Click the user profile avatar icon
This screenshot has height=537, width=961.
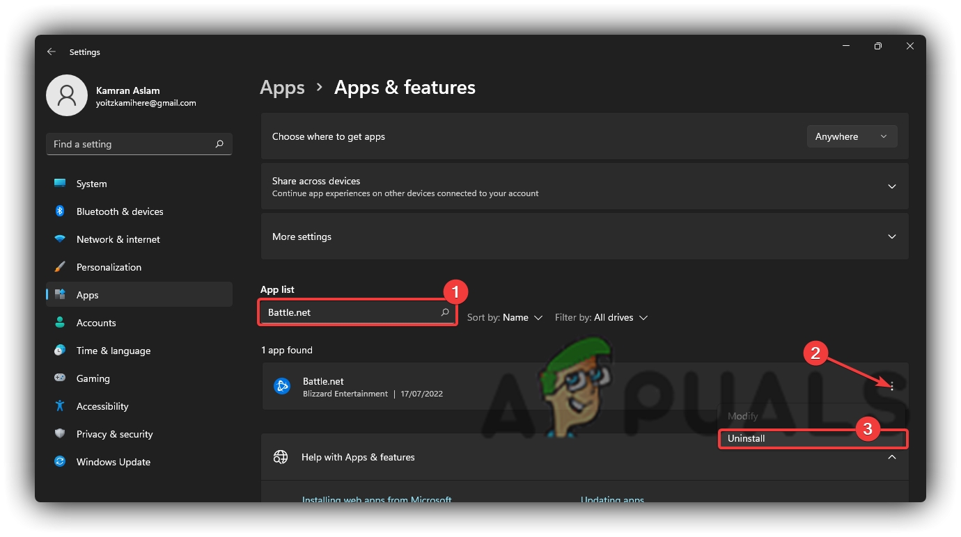click(67, 95)
